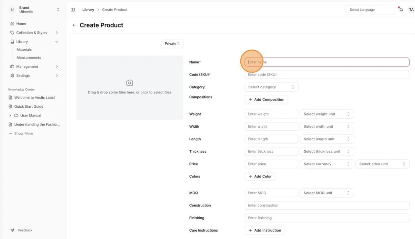
Task: Expand Collection & Styles submenu chevron
Action: (x=57, y=33)
